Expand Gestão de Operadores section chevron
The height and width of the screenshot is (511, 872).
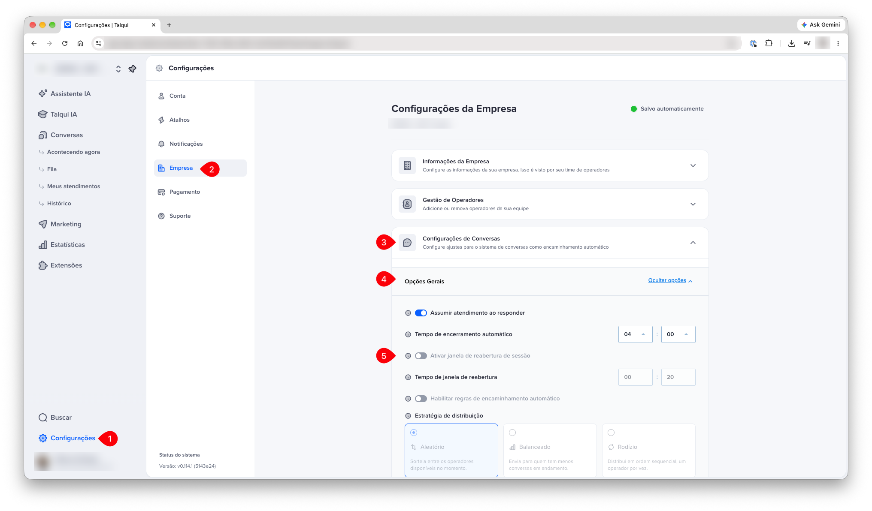click(693, 204)
